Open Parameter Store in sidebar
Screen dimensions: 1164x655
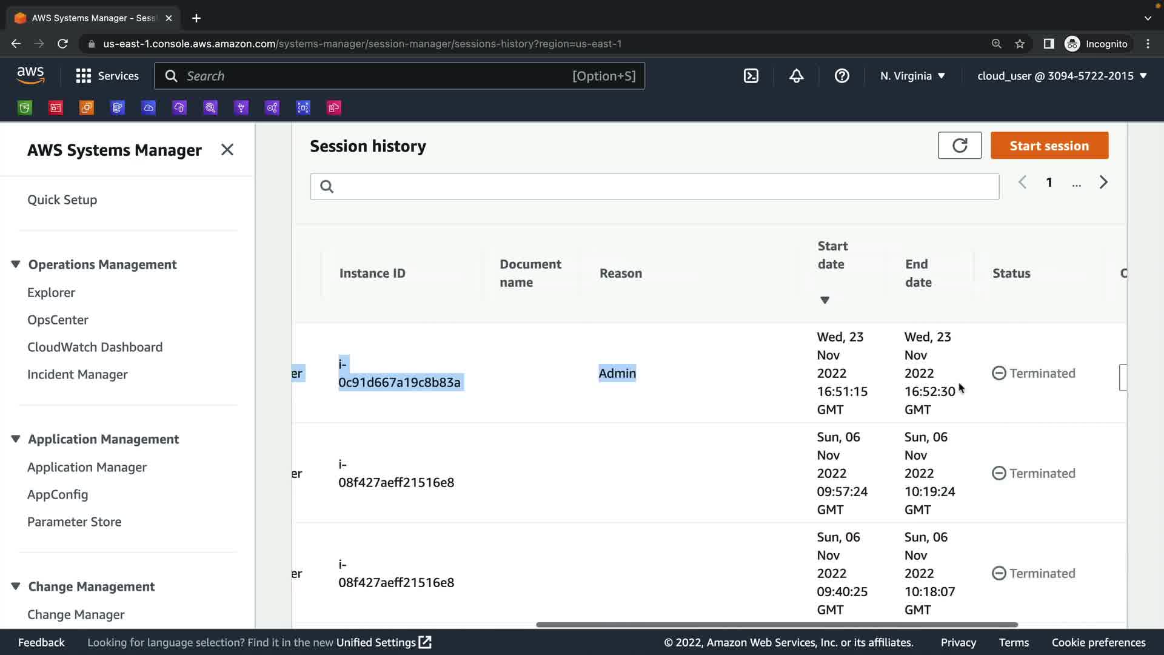click(74, 522)
